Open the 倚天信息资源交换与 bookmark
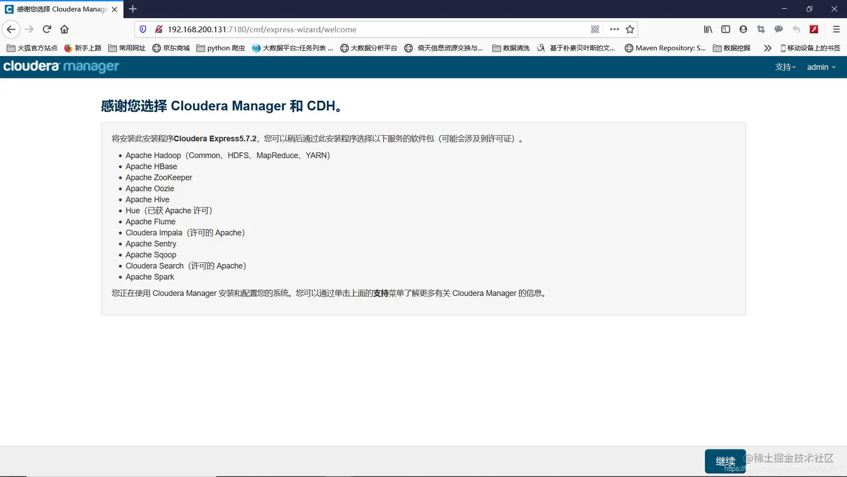 click(x=444, y=48)
